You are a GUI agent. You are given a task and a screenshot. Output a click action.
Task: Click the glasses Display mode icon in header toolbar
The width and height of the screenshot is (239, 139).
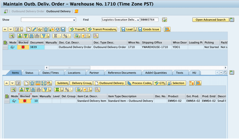point(40,29)
